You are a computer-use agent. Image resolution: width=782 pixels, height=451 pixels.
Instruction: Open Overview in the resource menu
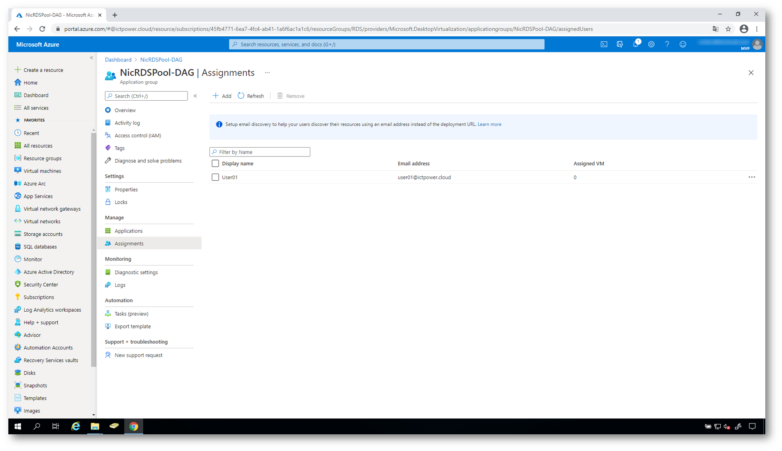[x=125, y=110]
